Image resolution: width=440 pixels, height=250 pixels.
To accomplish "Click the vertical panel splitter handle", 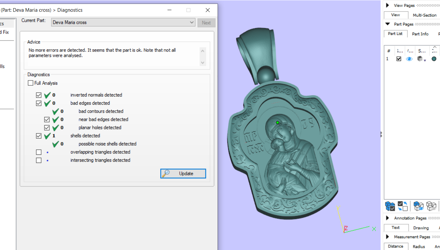I will [x=381, y=134].
